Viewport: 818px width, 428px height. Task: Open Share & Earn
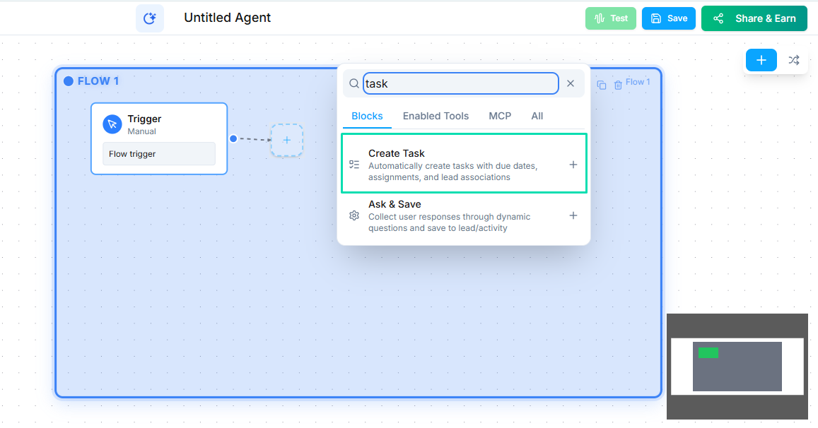pos(754,18)
